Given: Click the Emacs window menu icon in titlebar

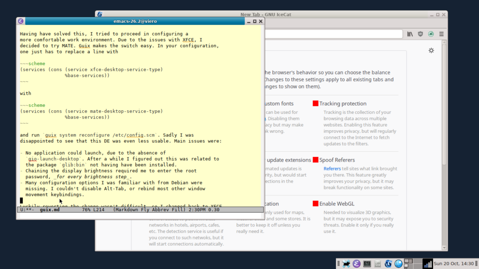Looking at the screenshot, I should pos(21,21).
